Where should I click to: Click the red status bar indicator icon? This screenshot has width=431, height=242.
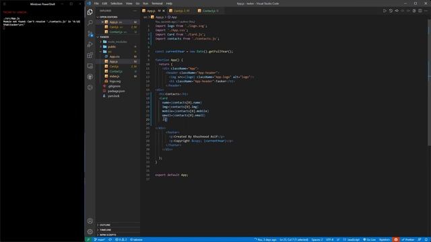point(396,239)
